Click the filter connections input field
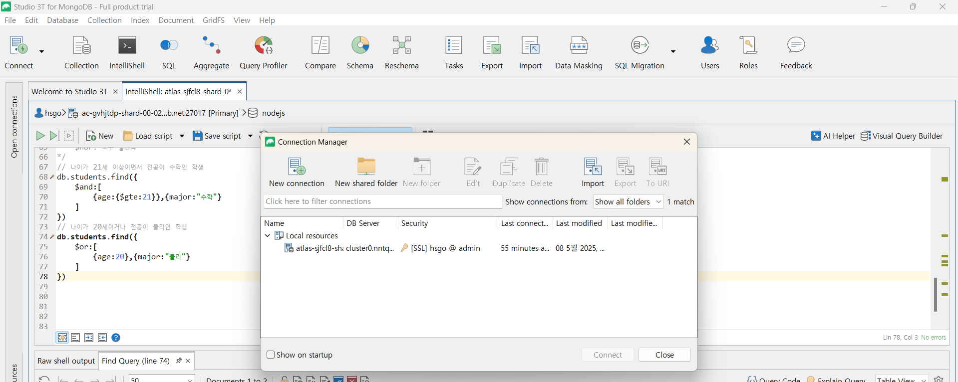This screenshot has width=958, height=382. (382, 201)
